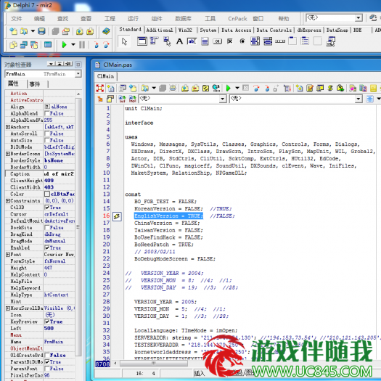
Task: Expand the BorderIcons property
Action: pyautogui.click(x=8, y=154)
